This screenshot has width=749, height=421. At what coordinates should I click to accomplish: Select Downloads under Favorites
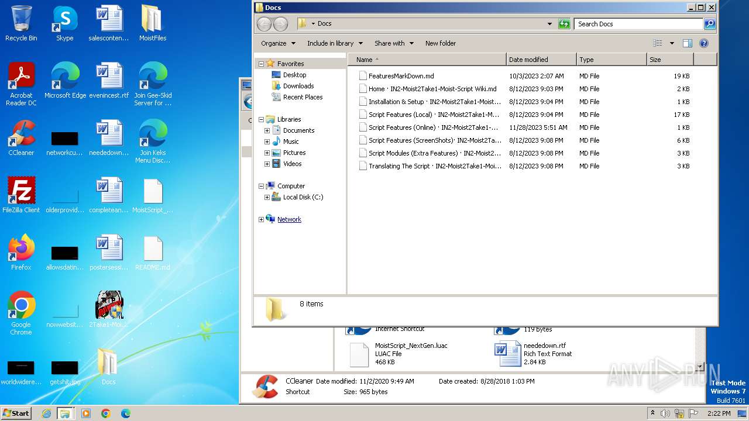tap(298, 86)
